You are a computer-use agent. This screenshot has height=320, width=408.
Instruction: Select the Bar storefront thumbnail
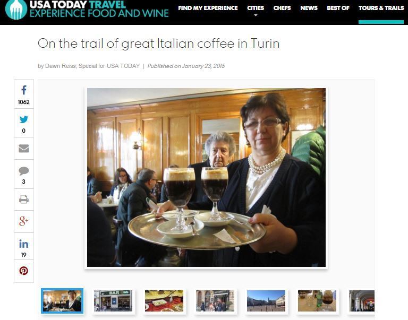[113, 301]
